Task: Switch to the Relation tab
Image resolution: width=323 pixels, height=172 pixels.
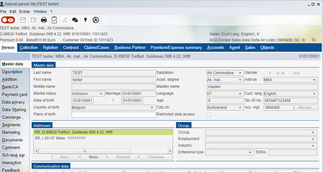Action: [x=51, y=47]
